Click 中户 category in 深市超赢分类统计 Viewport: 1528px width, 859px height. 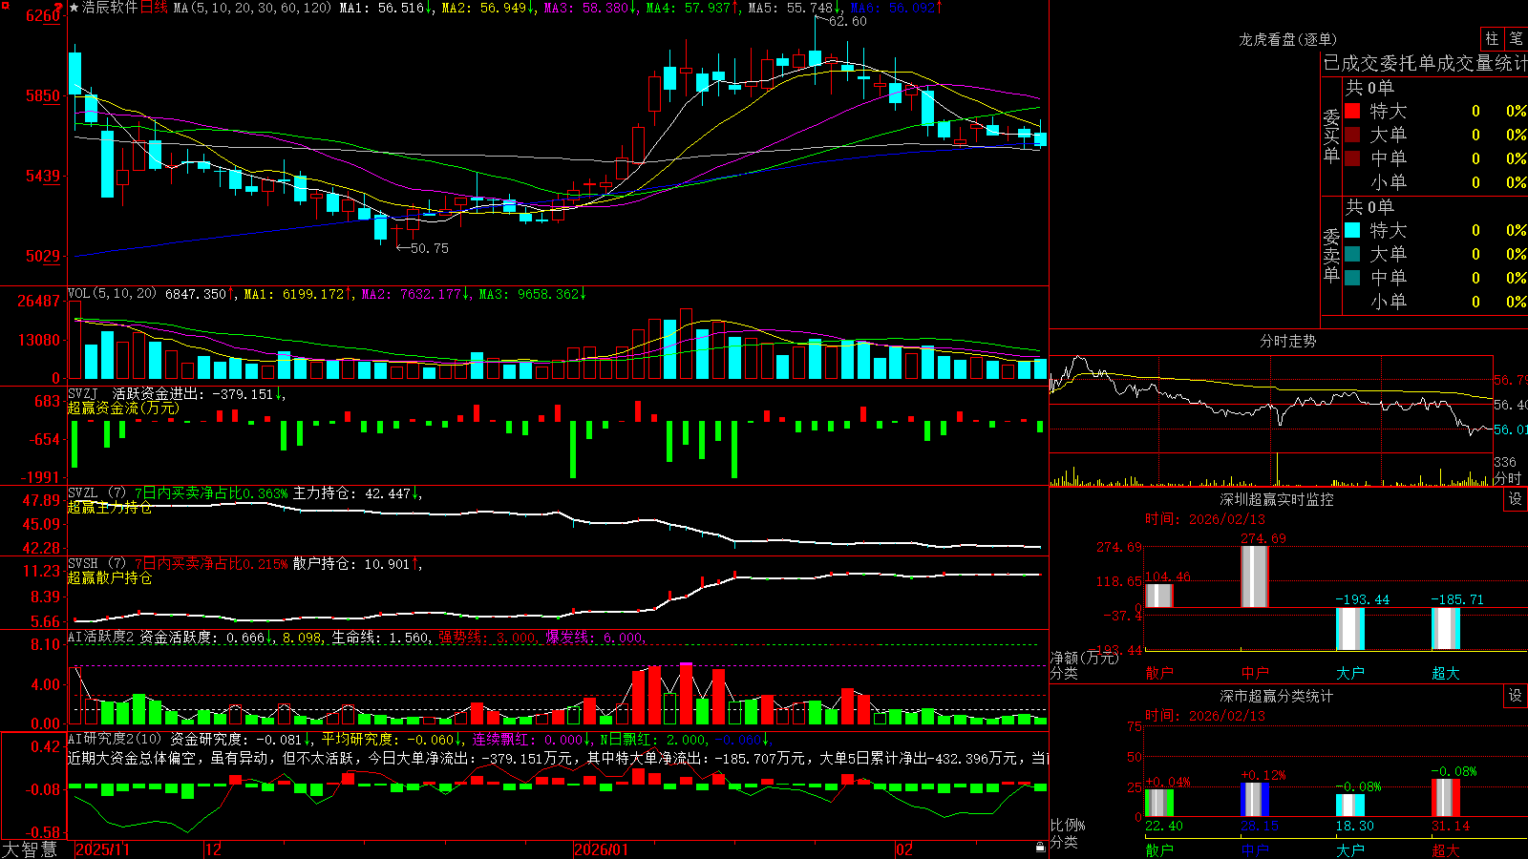pyautogui.click(x=1254, y=850)
